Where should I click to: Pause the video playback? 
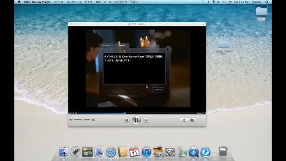point(136,120)
